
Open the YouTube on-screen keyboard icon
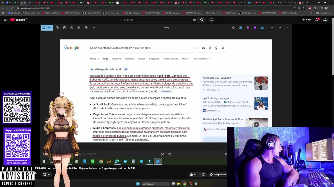(194, 20)
